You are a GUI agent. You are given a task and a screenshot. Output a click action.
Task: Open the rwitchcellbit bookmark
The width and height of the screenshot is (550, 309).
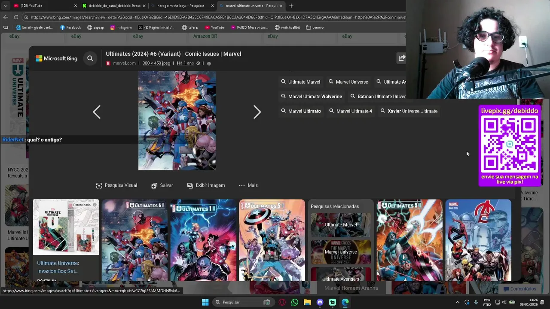(287, 27)
